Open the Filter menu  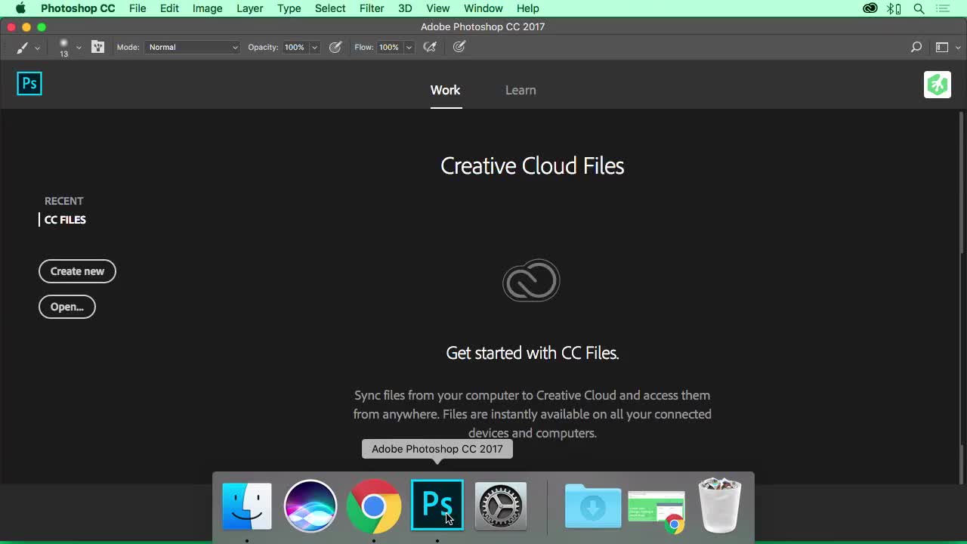(372, 8)
